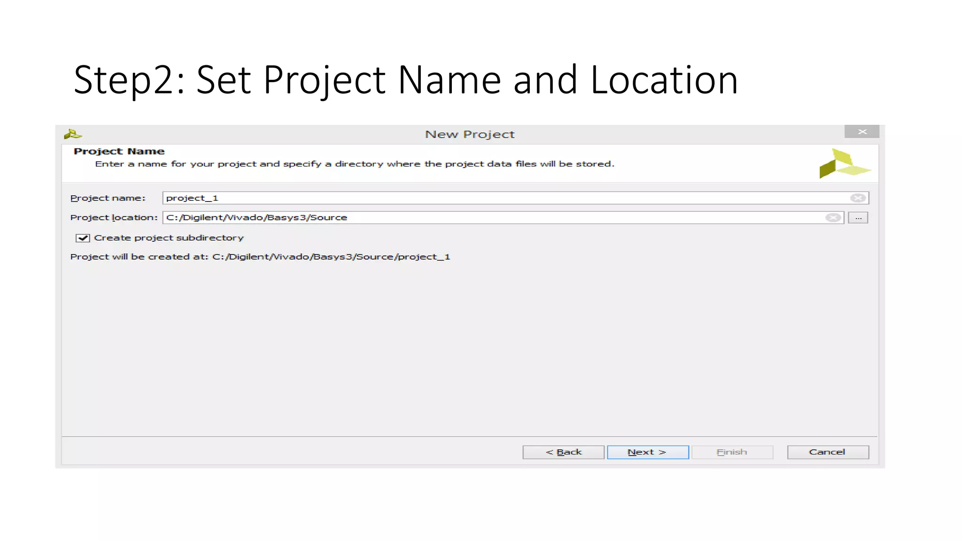Click the Vivado icon in the title bar
This screenshot has height=541, width=962.
point(73,134)
